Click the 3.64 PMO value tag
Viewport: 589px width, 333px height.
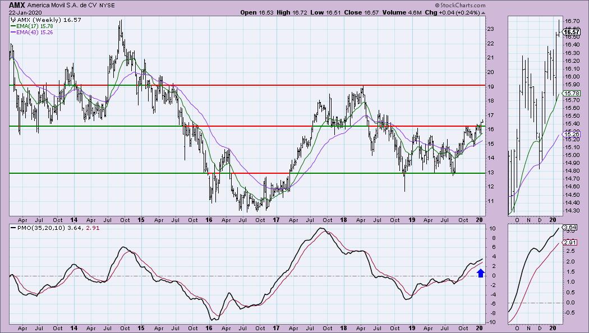(570, 228)
